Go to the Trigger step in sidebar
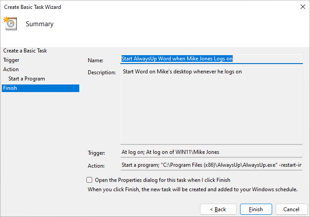The height and width of the screenshot is (217, 310). click(x=11, y=60)
